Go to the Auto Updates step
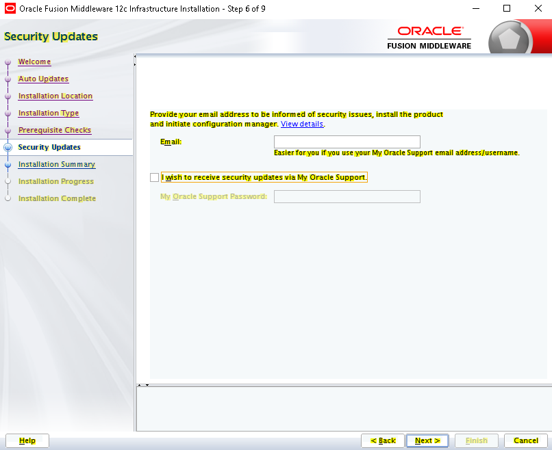Viewport: 552px width, 450px height. 43,79
